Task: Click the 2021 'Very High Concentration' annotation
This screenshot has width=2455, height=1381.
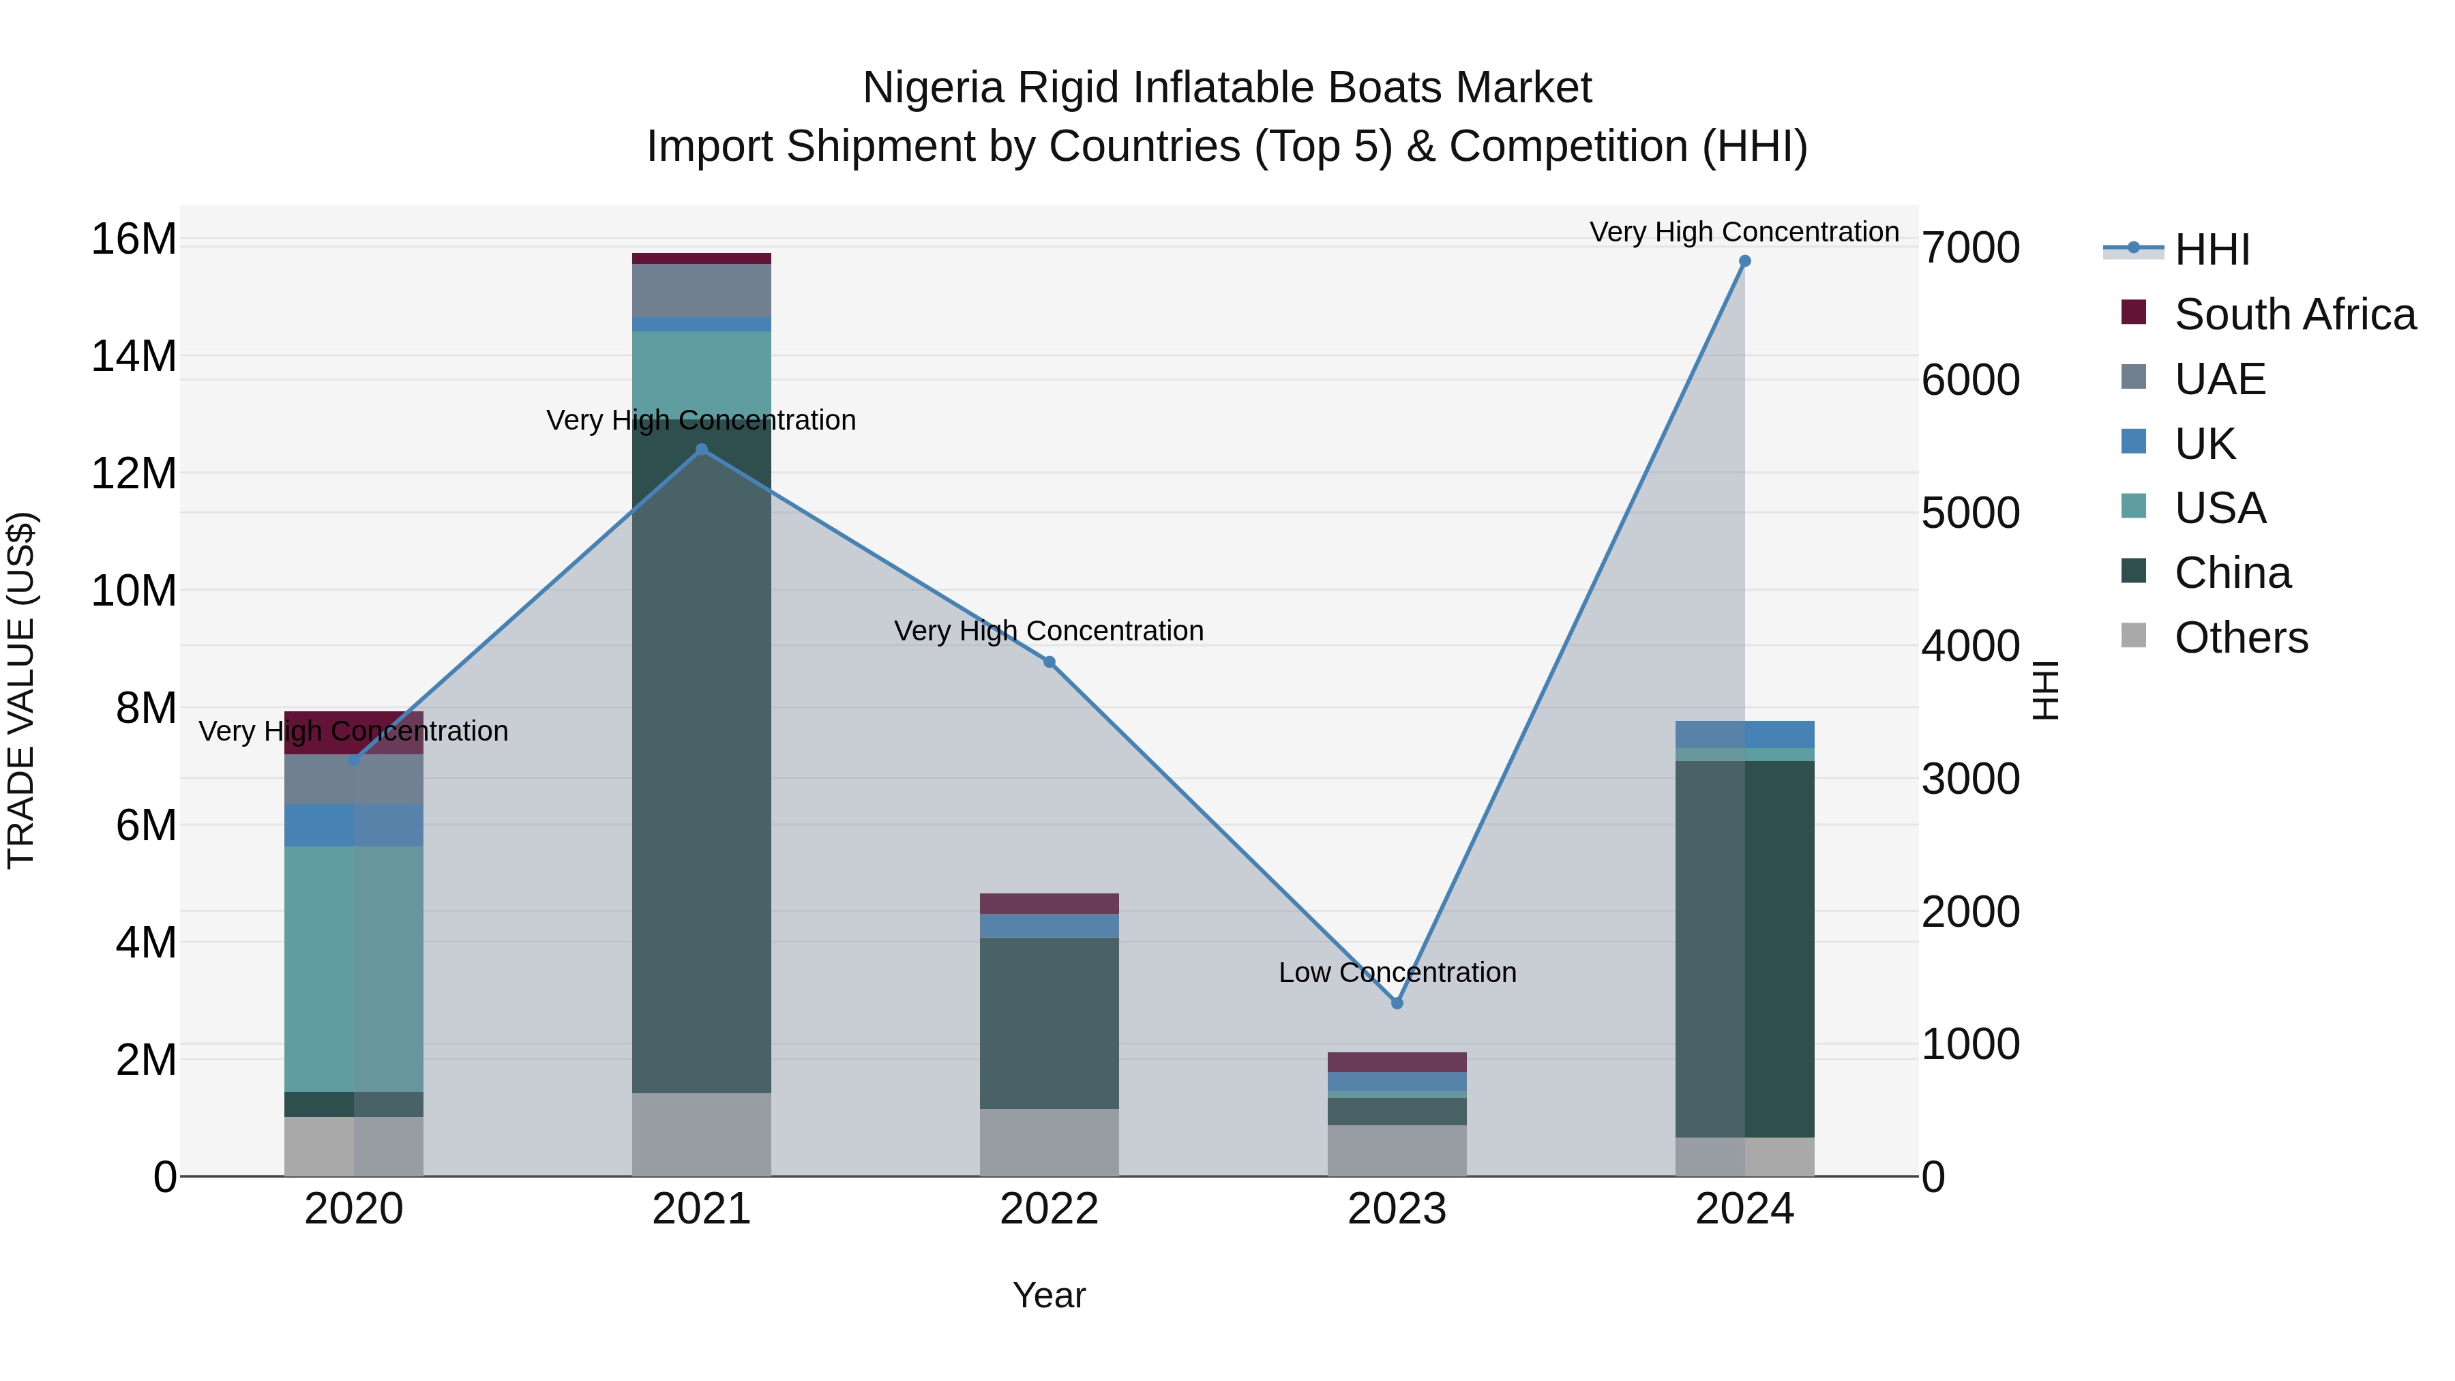Action: pos(700,420)
